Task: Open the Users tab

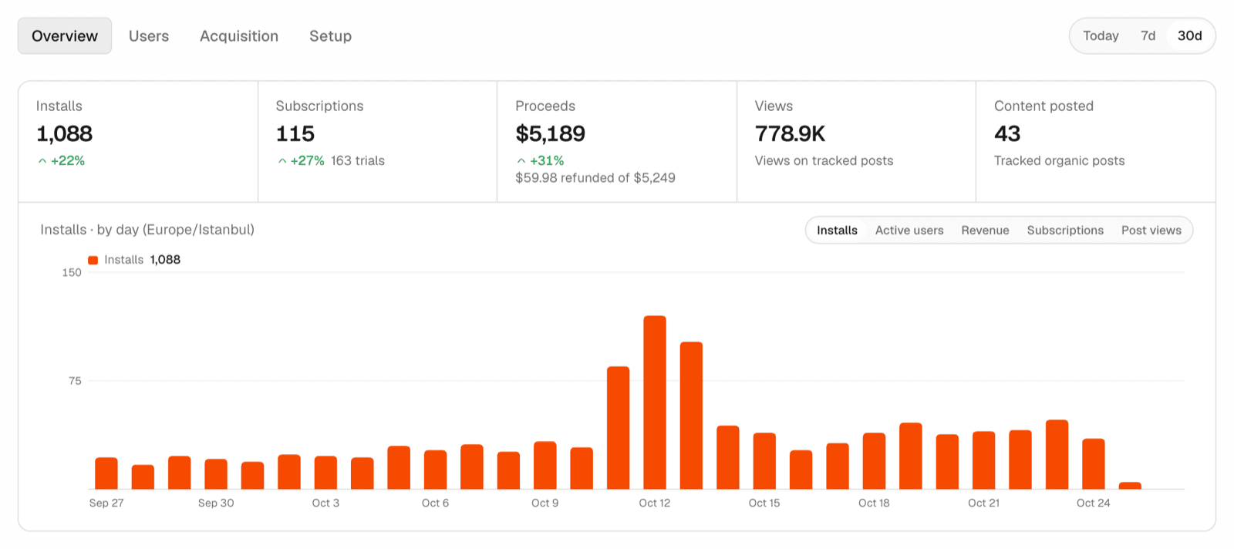Action: tap(149, 36)
